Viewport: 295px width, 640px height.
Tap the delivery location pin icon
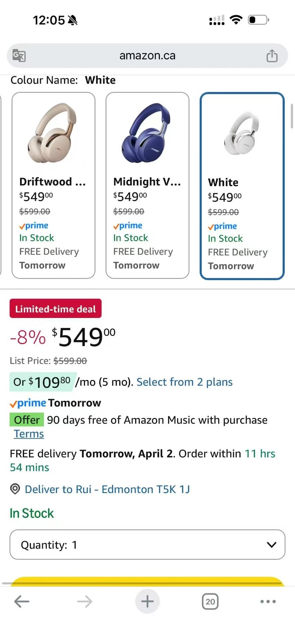click(15, 489)
